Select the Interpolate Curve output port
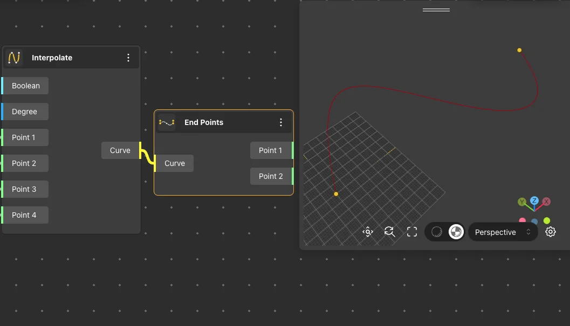Viewport: 570px width, 326px height. (x=139, y=150)
